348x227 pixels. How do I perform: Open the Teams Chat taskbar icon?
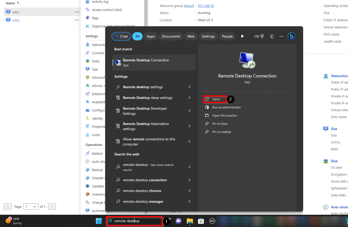[x=178, y=221]
